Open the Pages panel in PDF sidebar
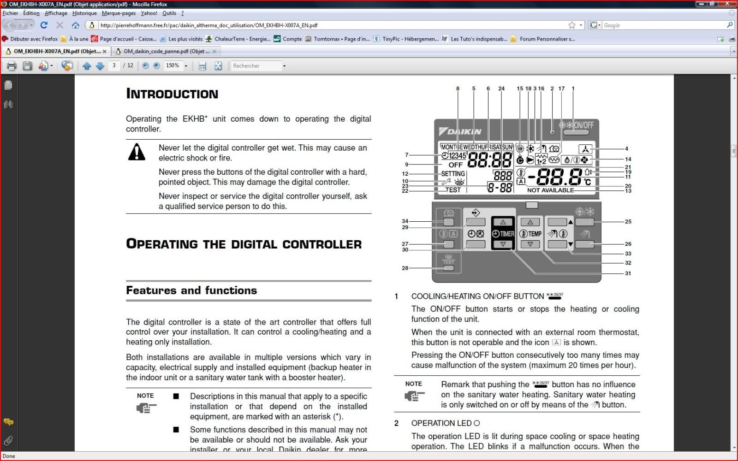738x461 pixels. [8, 85]
